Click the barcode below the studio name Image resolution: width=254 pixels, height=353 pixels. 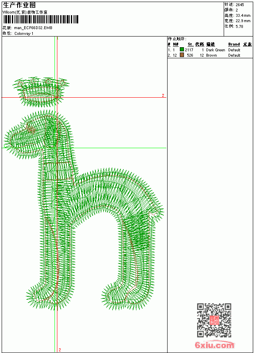pos(41,19)
